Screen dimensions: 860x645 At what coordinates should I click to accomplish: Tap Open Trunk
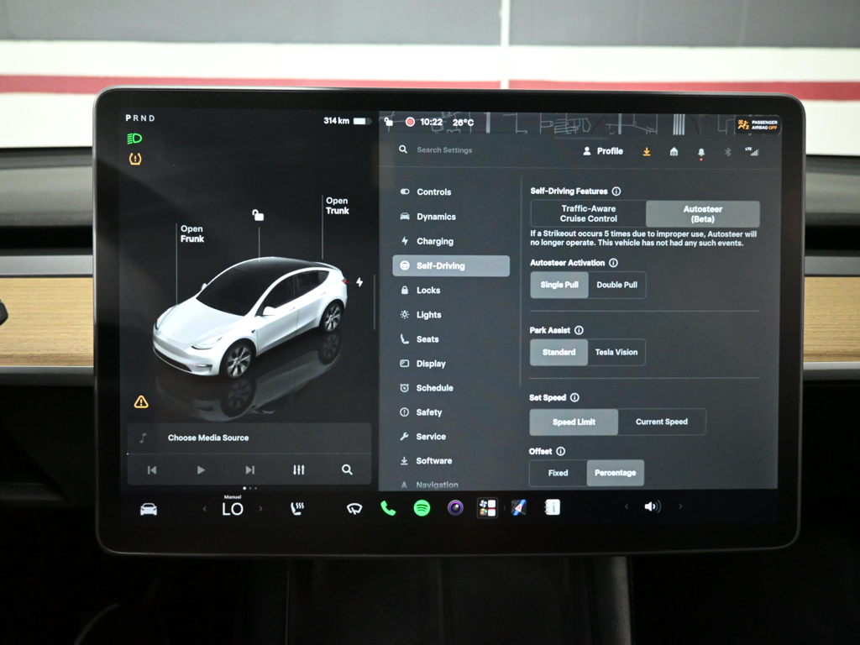point(338,206)
